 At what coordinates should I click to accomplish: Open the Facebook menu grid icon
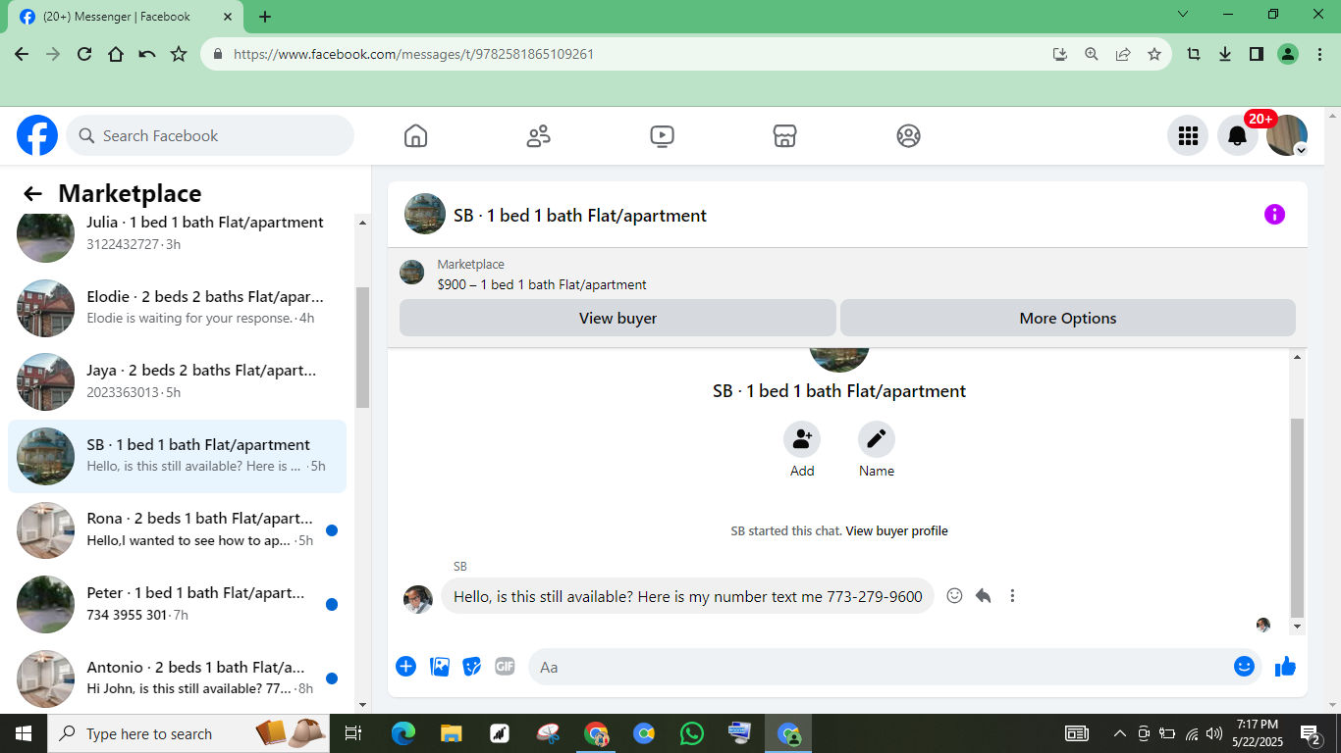tap(1188, 135)
